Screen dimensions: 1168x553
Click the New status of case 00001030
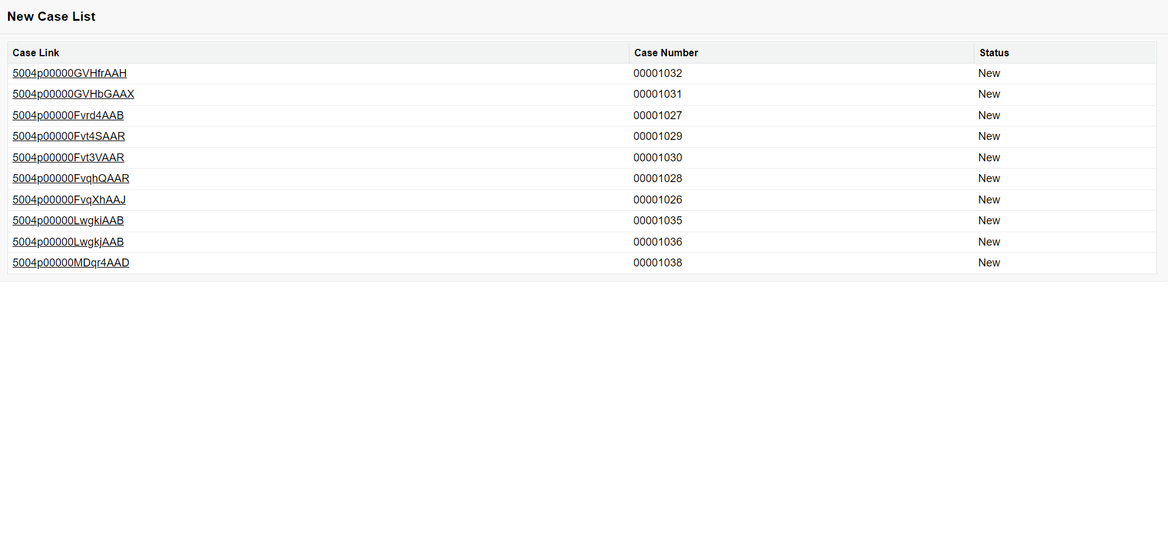989,158
